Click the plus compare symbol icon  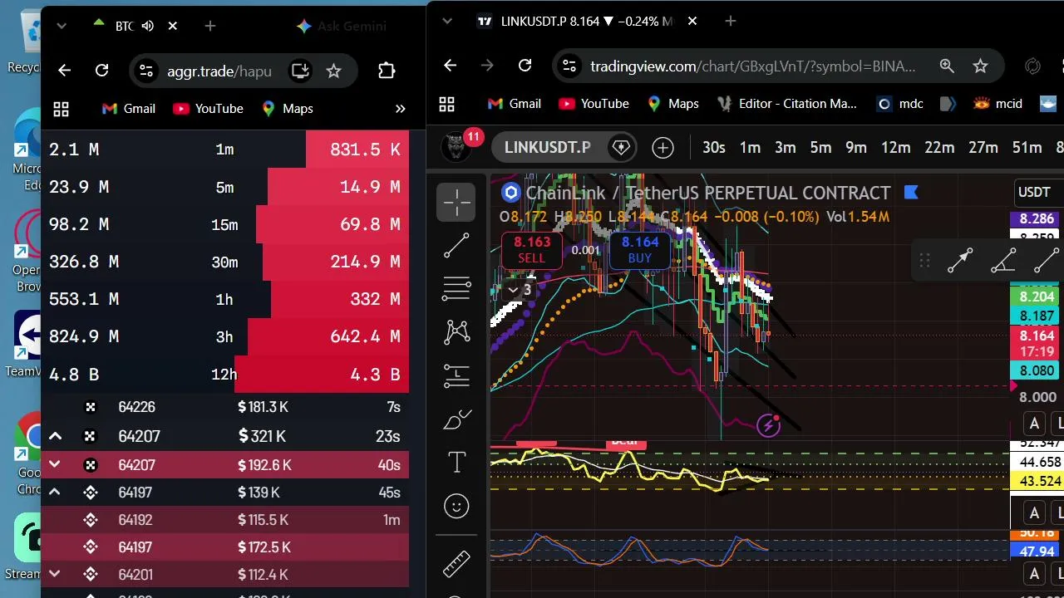pos(663,148)
